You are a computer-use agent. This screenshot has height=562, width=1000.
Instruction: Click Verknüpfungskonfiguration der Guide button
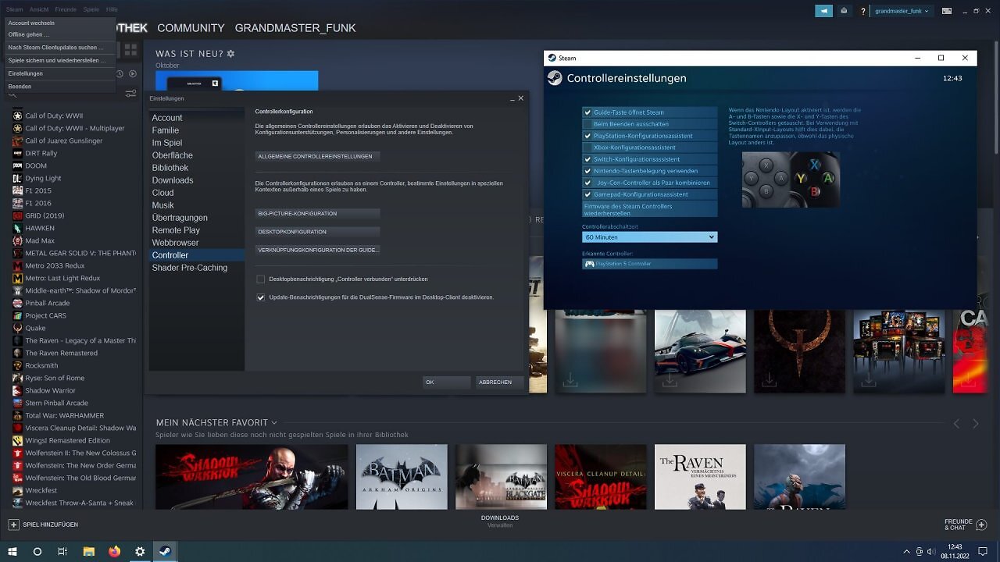[317, 250]
